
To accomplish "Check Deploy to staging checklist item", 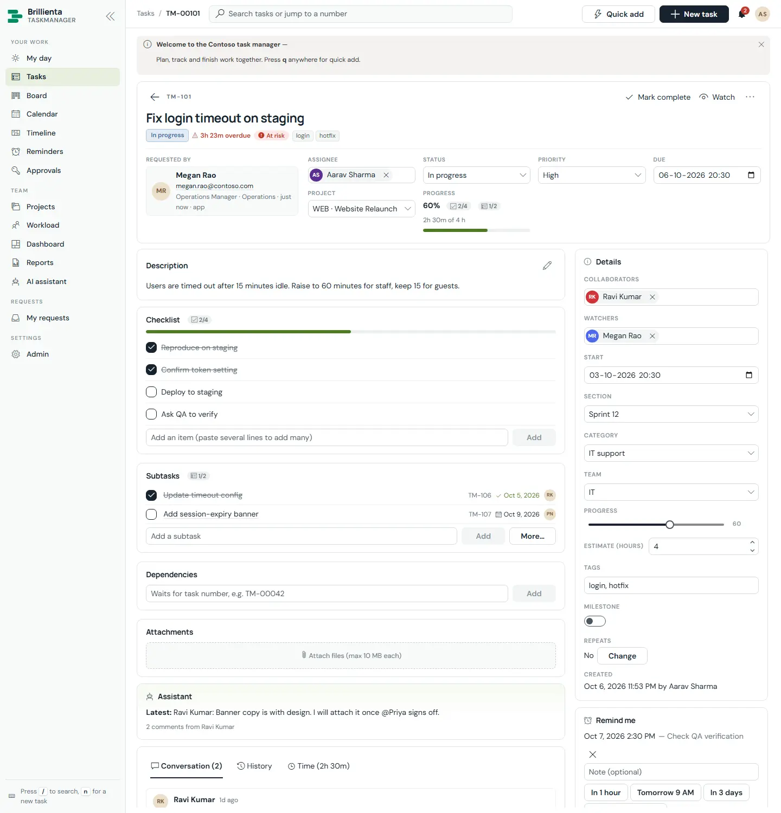I will click(x=151, y=392).
